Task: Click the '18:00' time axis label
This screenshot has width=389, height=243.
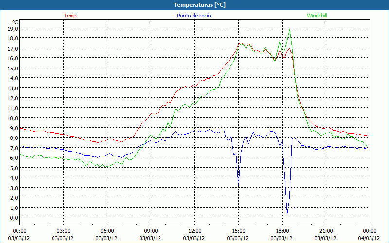Action: click(x=283, y=231)
